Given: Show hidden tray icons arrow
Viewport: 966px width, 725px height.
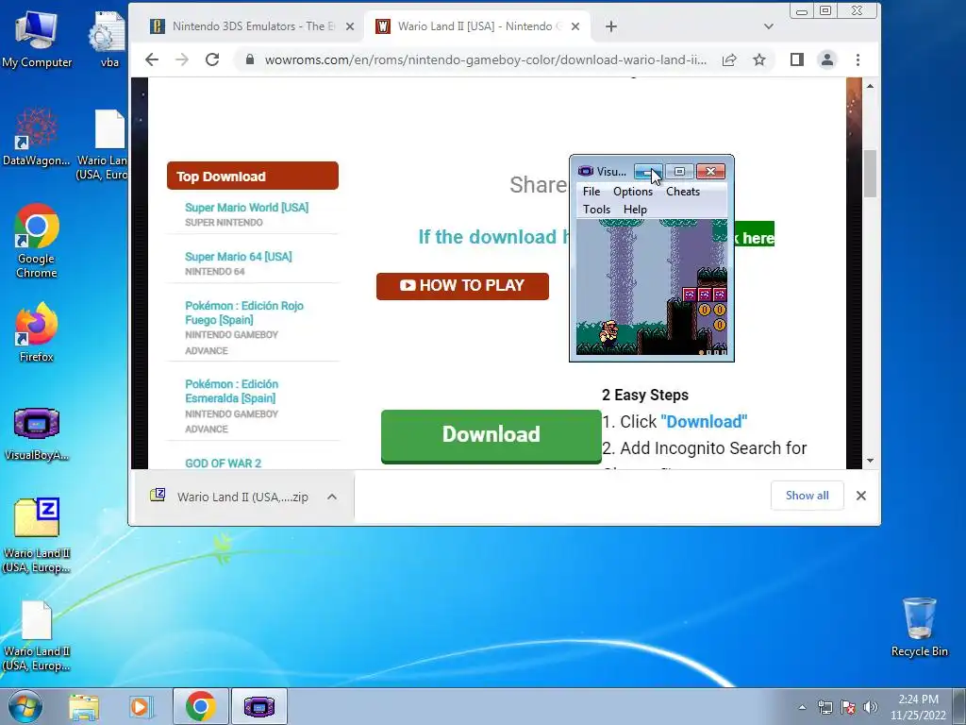Looking at the screenshot, I should pyautogui.click(x=802, y=707).
